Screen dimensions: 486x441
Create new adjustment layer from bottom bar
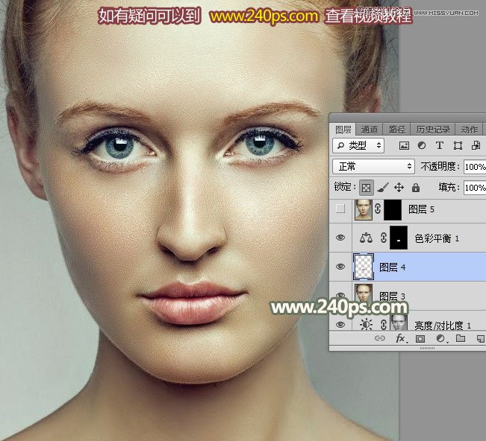click(x=440, y=338)
